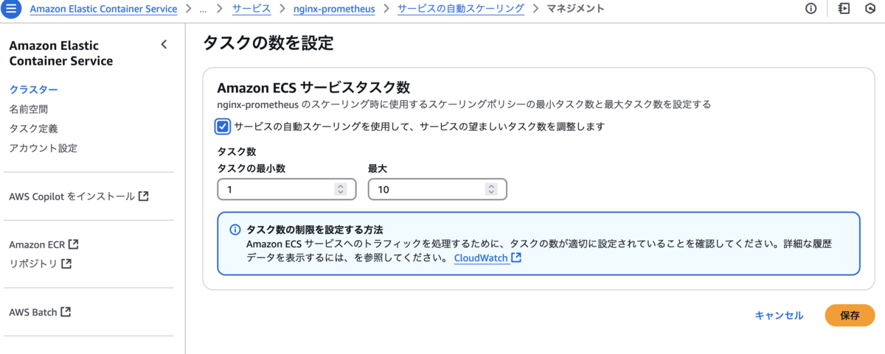The image size is (885, 354).
Task: Select タスク定義 in the sidebar
Action: click(x=33, y=129)
